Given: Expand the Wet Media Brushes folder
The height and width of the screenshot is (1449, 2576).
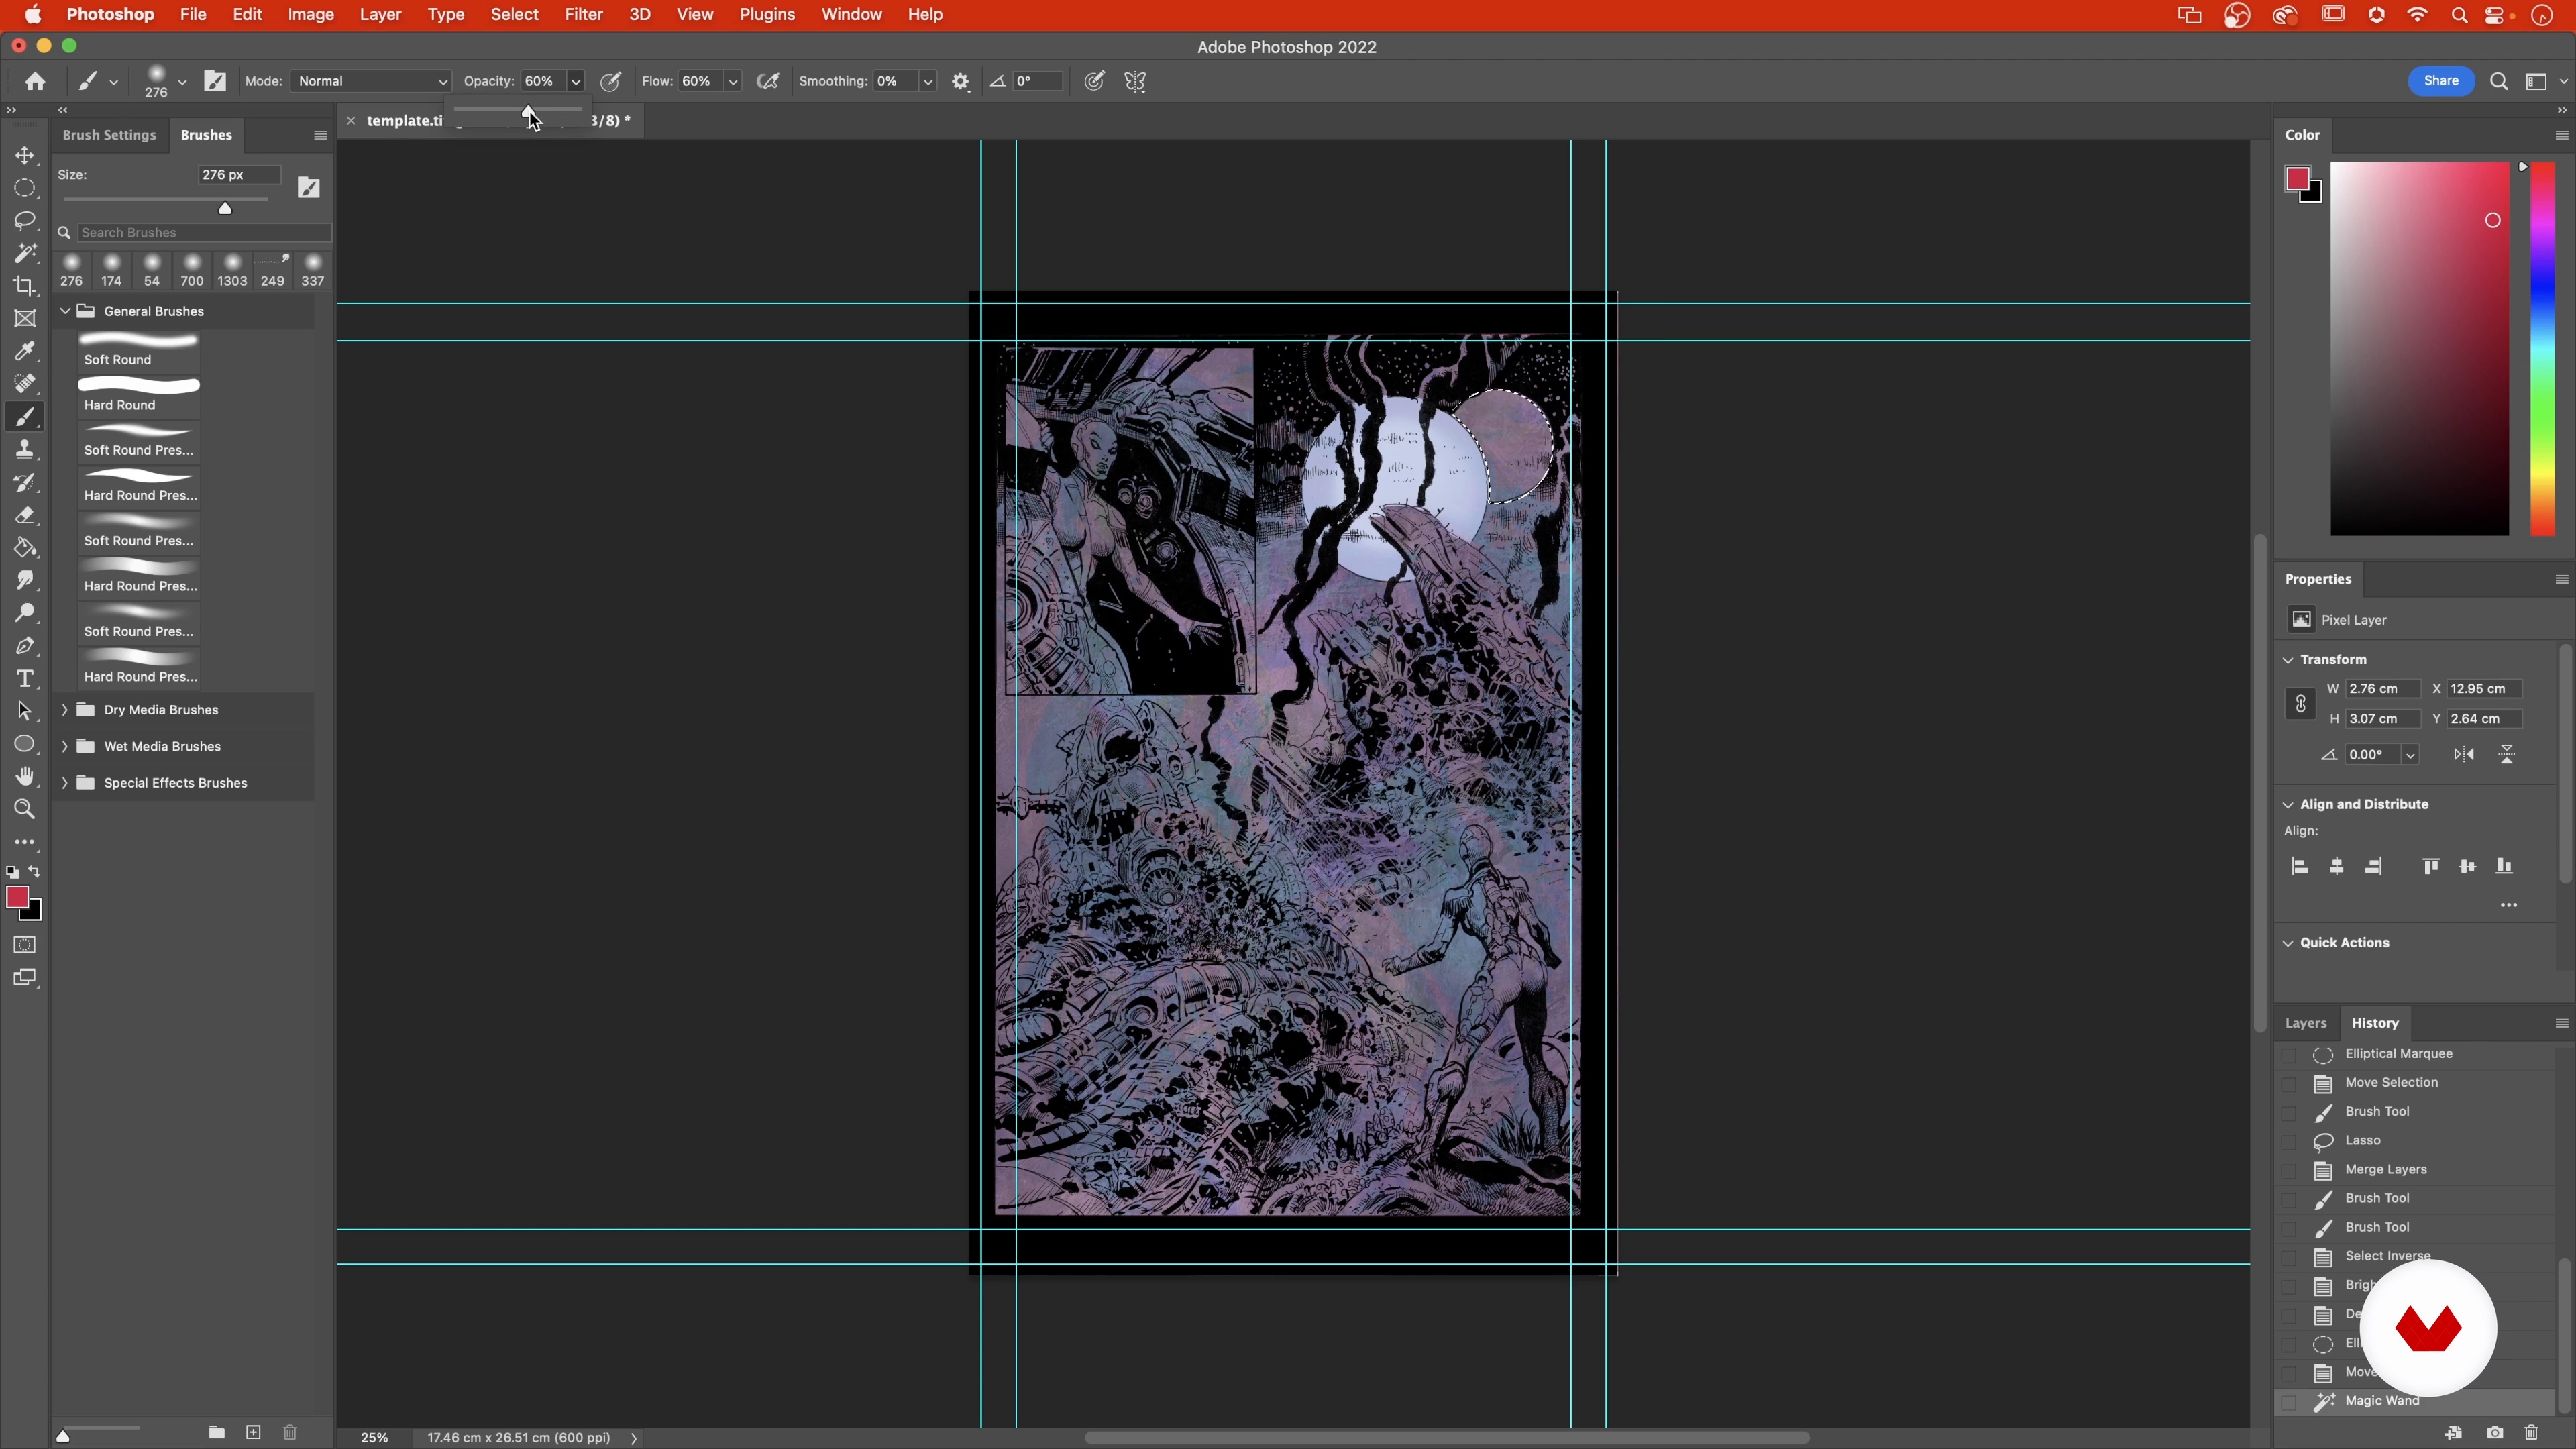Looking at the screenshot, I should coord(65,746).
